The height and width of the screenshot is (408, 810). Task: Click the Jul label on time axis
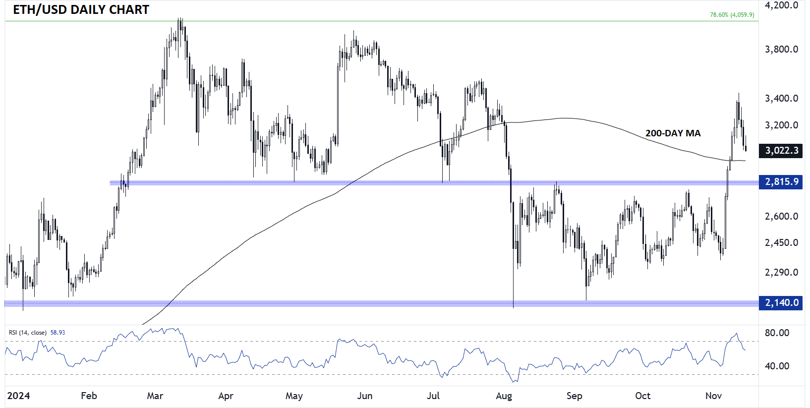433,396
